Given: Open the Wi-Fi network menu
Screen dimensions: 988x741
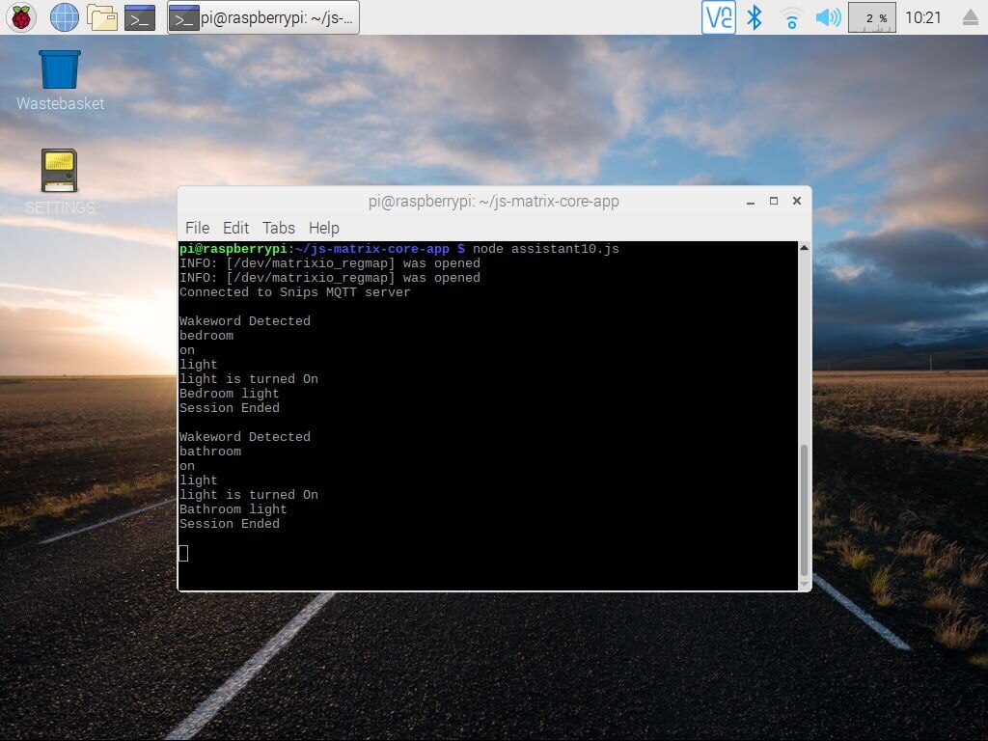Looking at the screenshot, I should [x=791, y=17].
